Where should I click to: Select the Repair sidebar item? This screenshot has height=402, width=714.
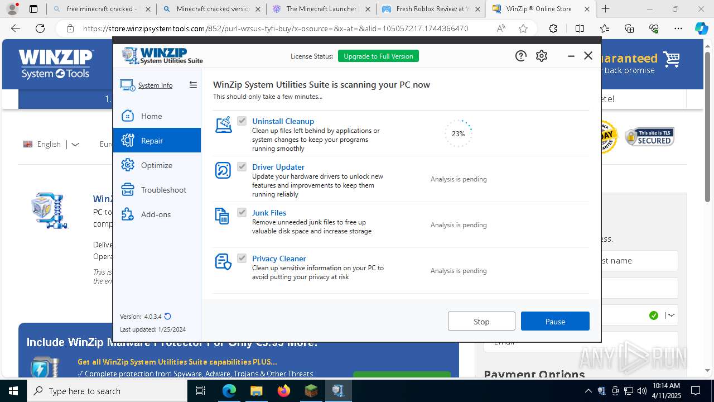(157, 141)
